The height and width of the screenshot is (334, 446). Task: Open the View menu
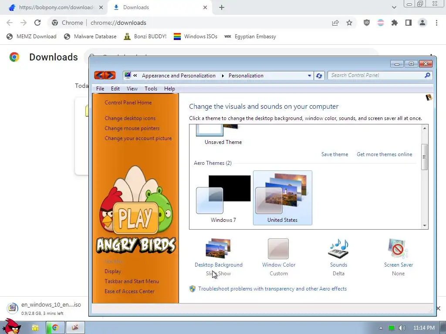(x=132, y=89)
